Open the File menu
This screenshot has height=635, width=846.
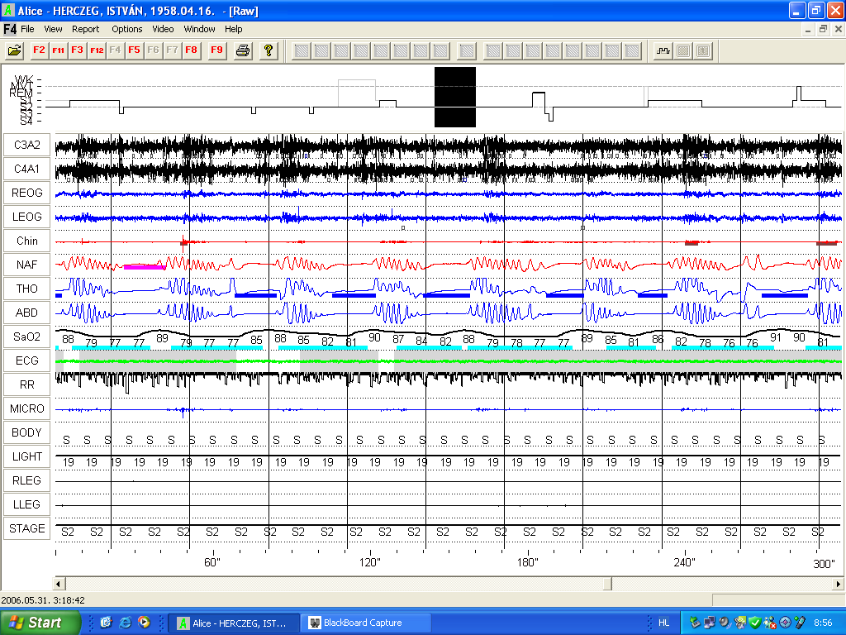pyautogui.click(x=27, y=29)
